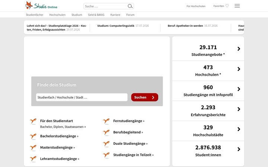Open the Favoriten link
Image resolution: width=268 pixels, height=167 pixels.
pyautogui.click(x=219, y=6)
